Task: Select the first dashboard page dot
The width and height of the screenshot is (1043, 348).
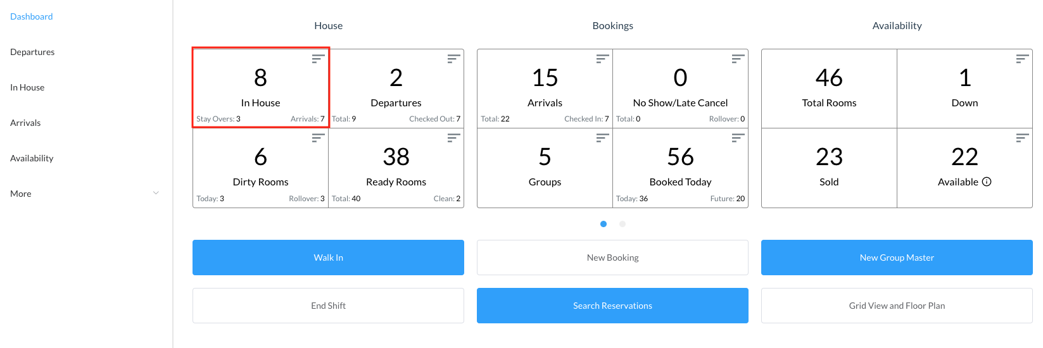Action: click(604, 224)
